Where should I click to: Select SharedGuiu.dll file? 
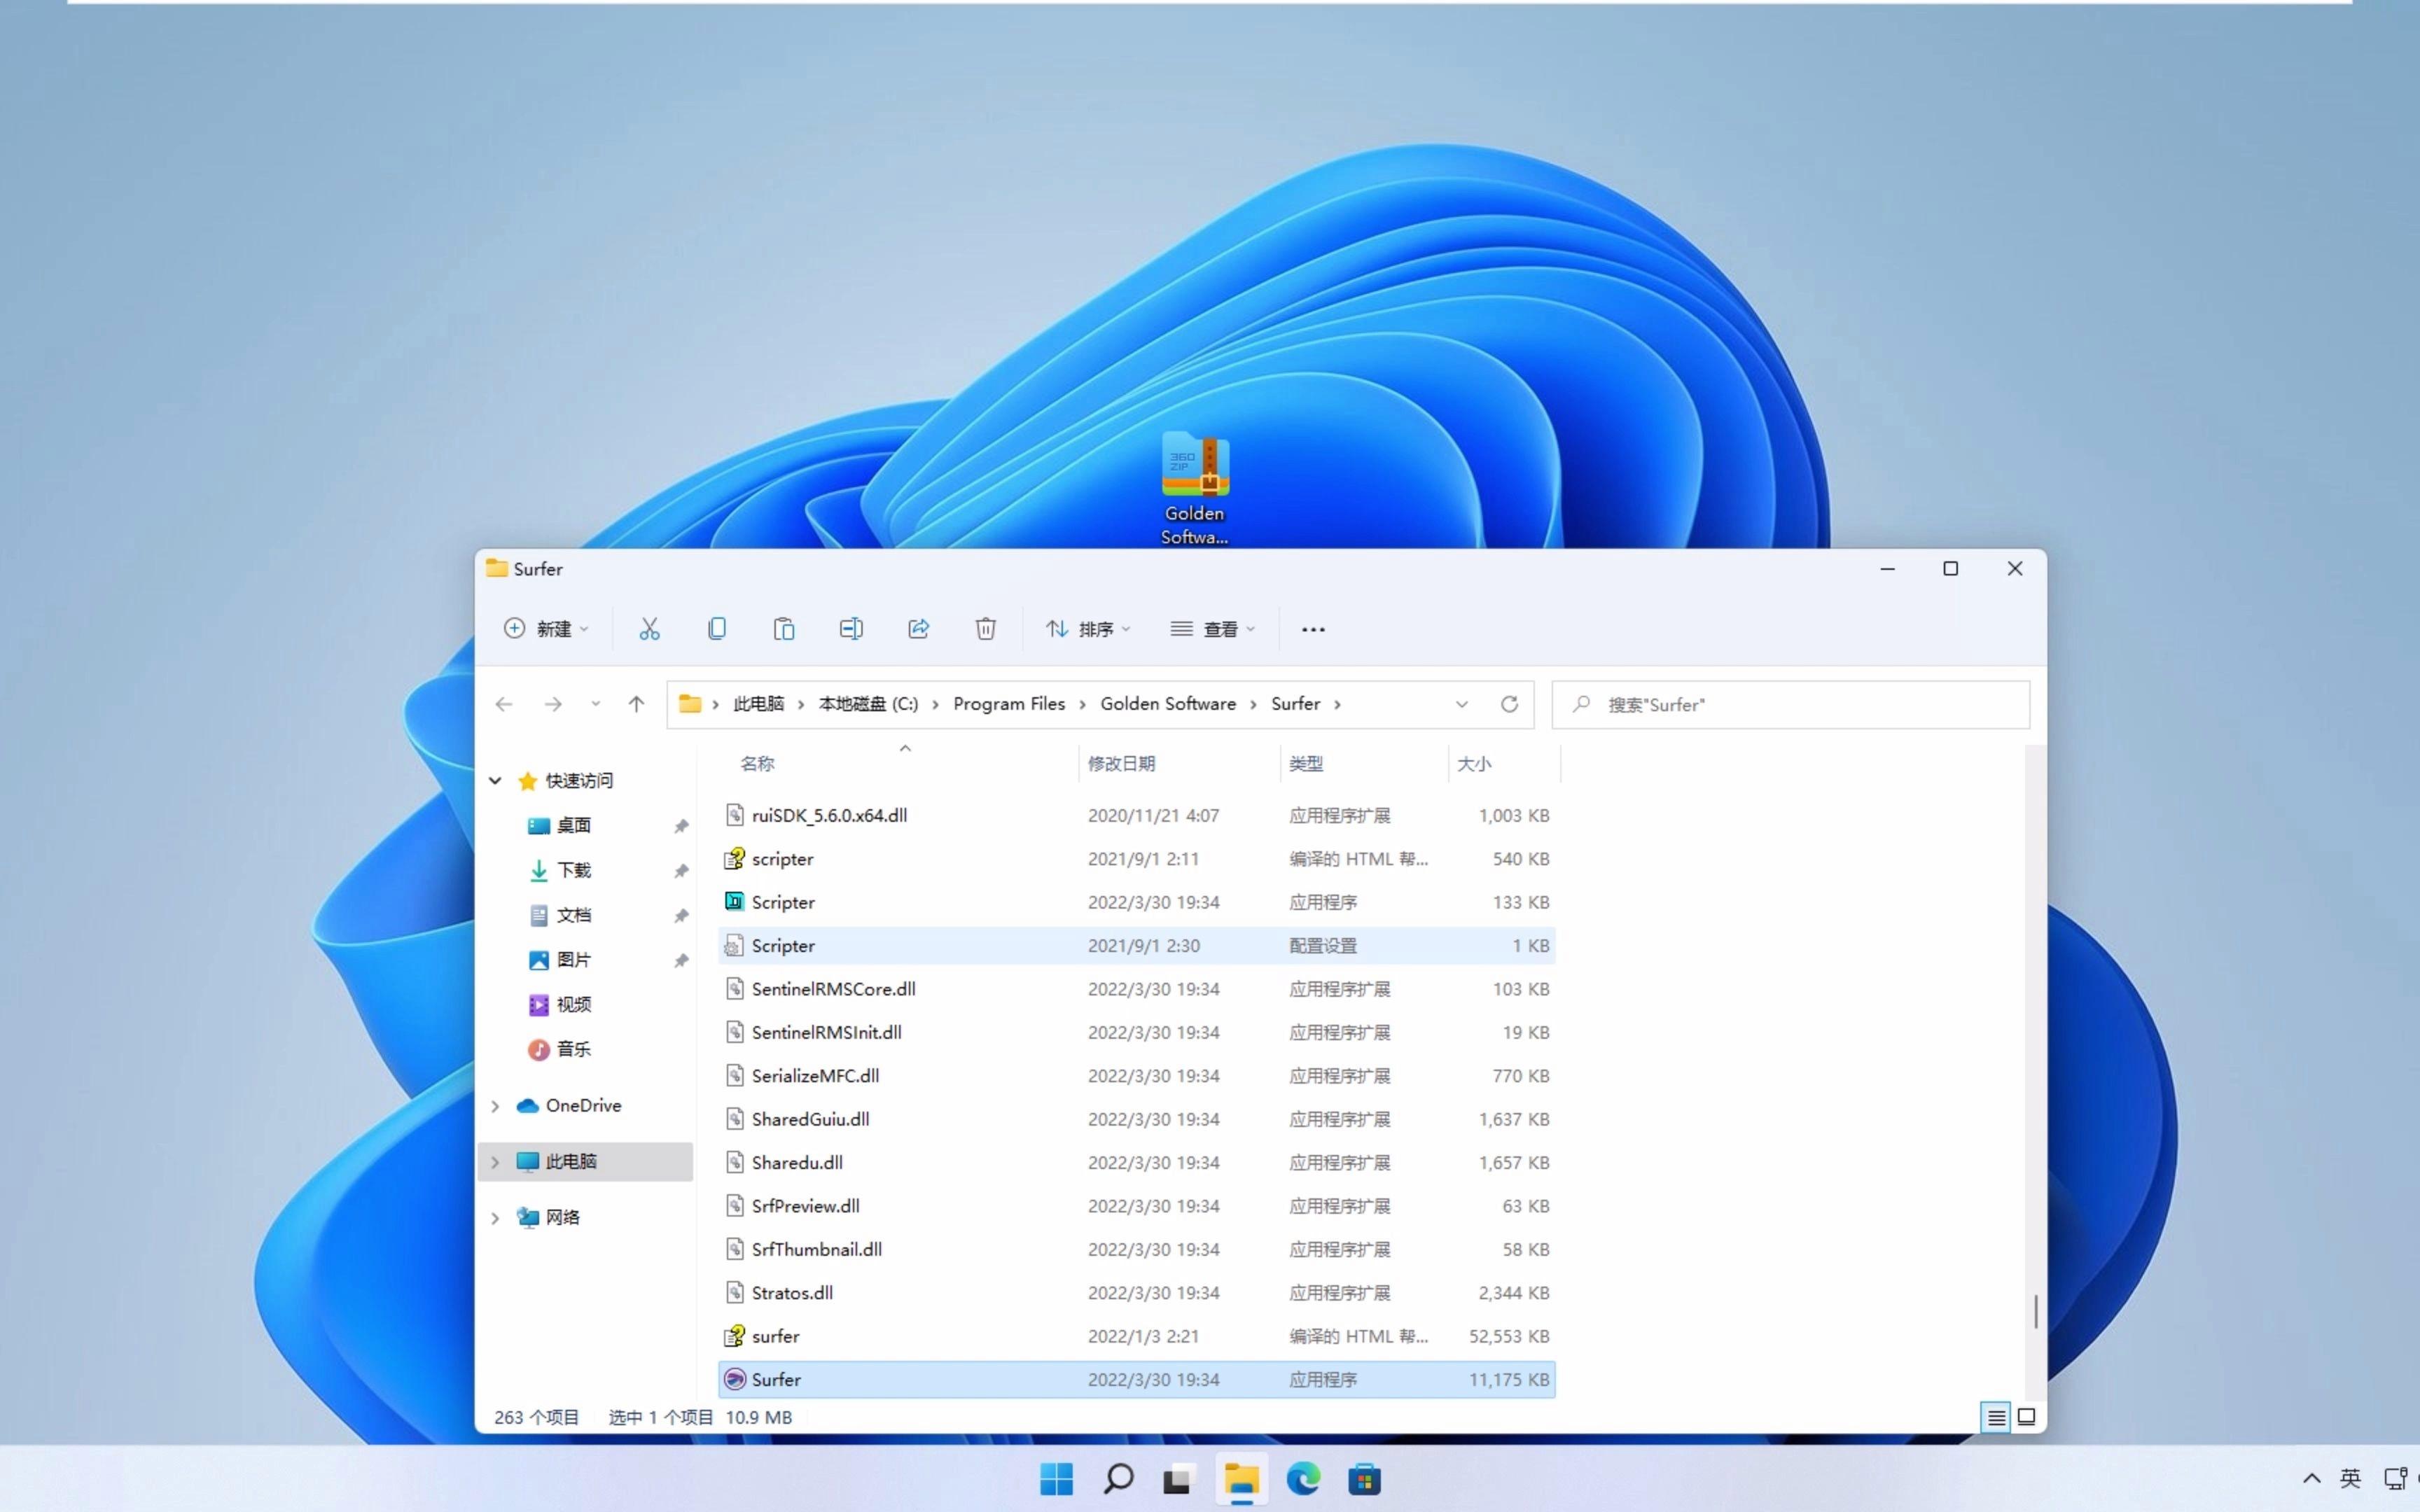pos(1137,1119)
